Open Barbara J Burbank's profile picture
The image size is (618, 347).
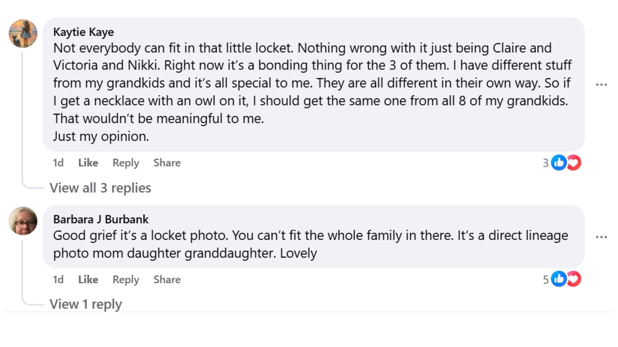click(23, 221)
